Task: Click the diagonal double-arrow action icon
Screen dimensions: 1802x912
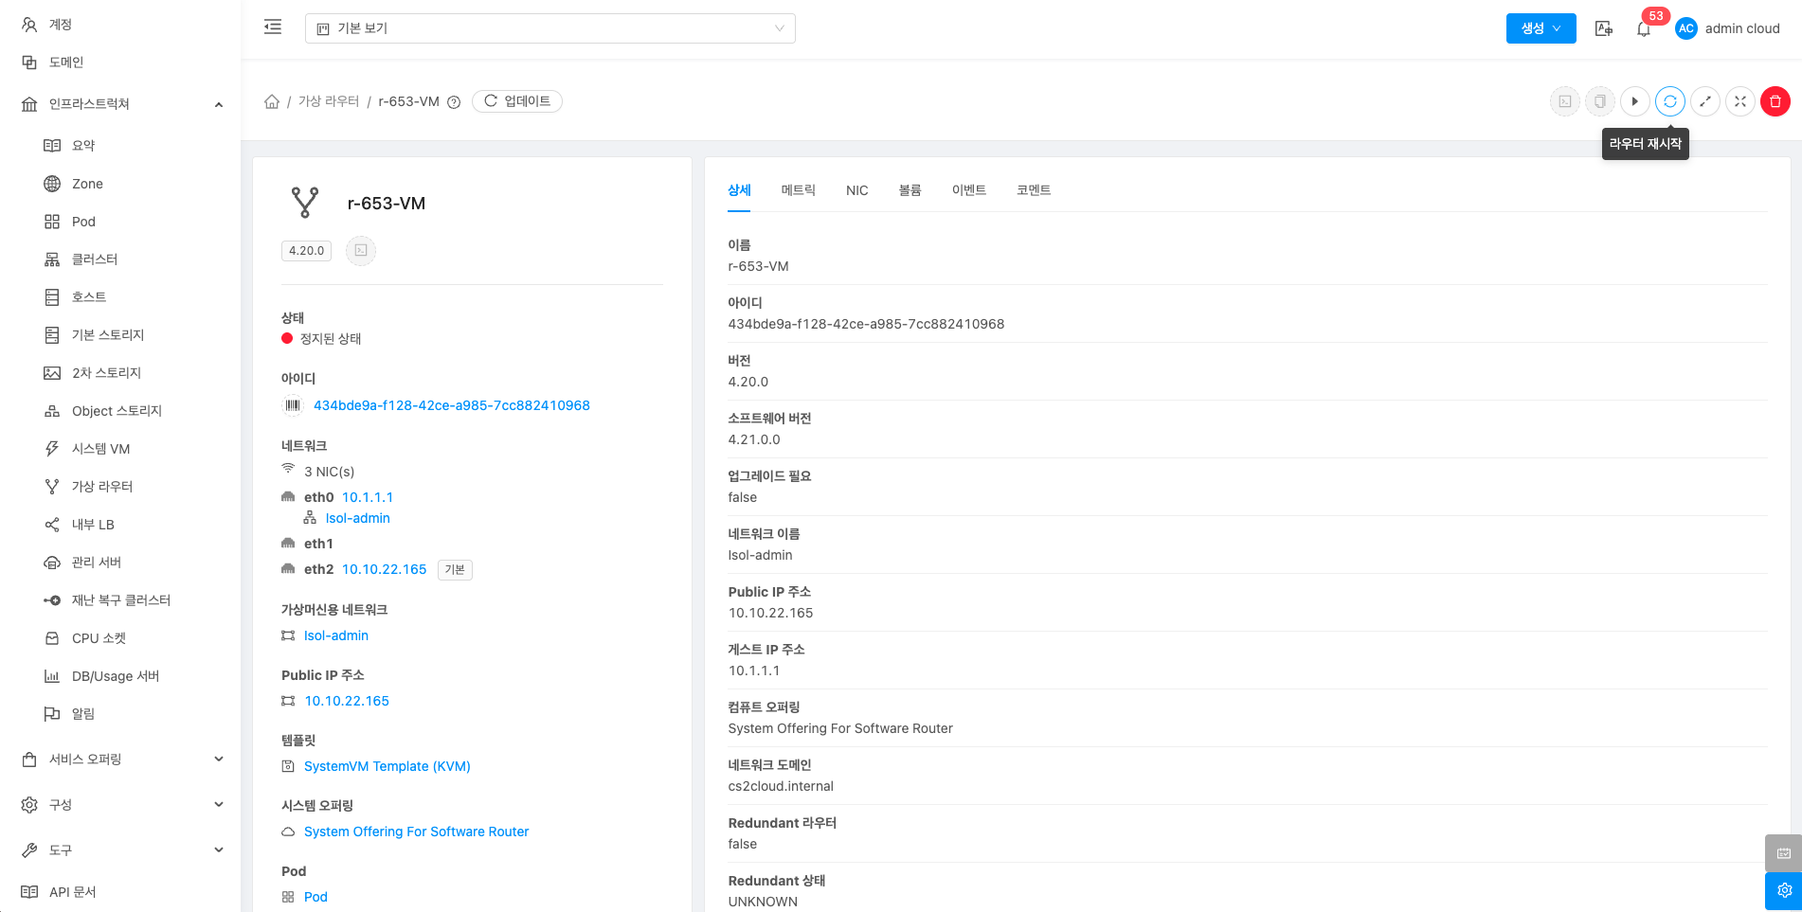Action: click(1704, 101)
